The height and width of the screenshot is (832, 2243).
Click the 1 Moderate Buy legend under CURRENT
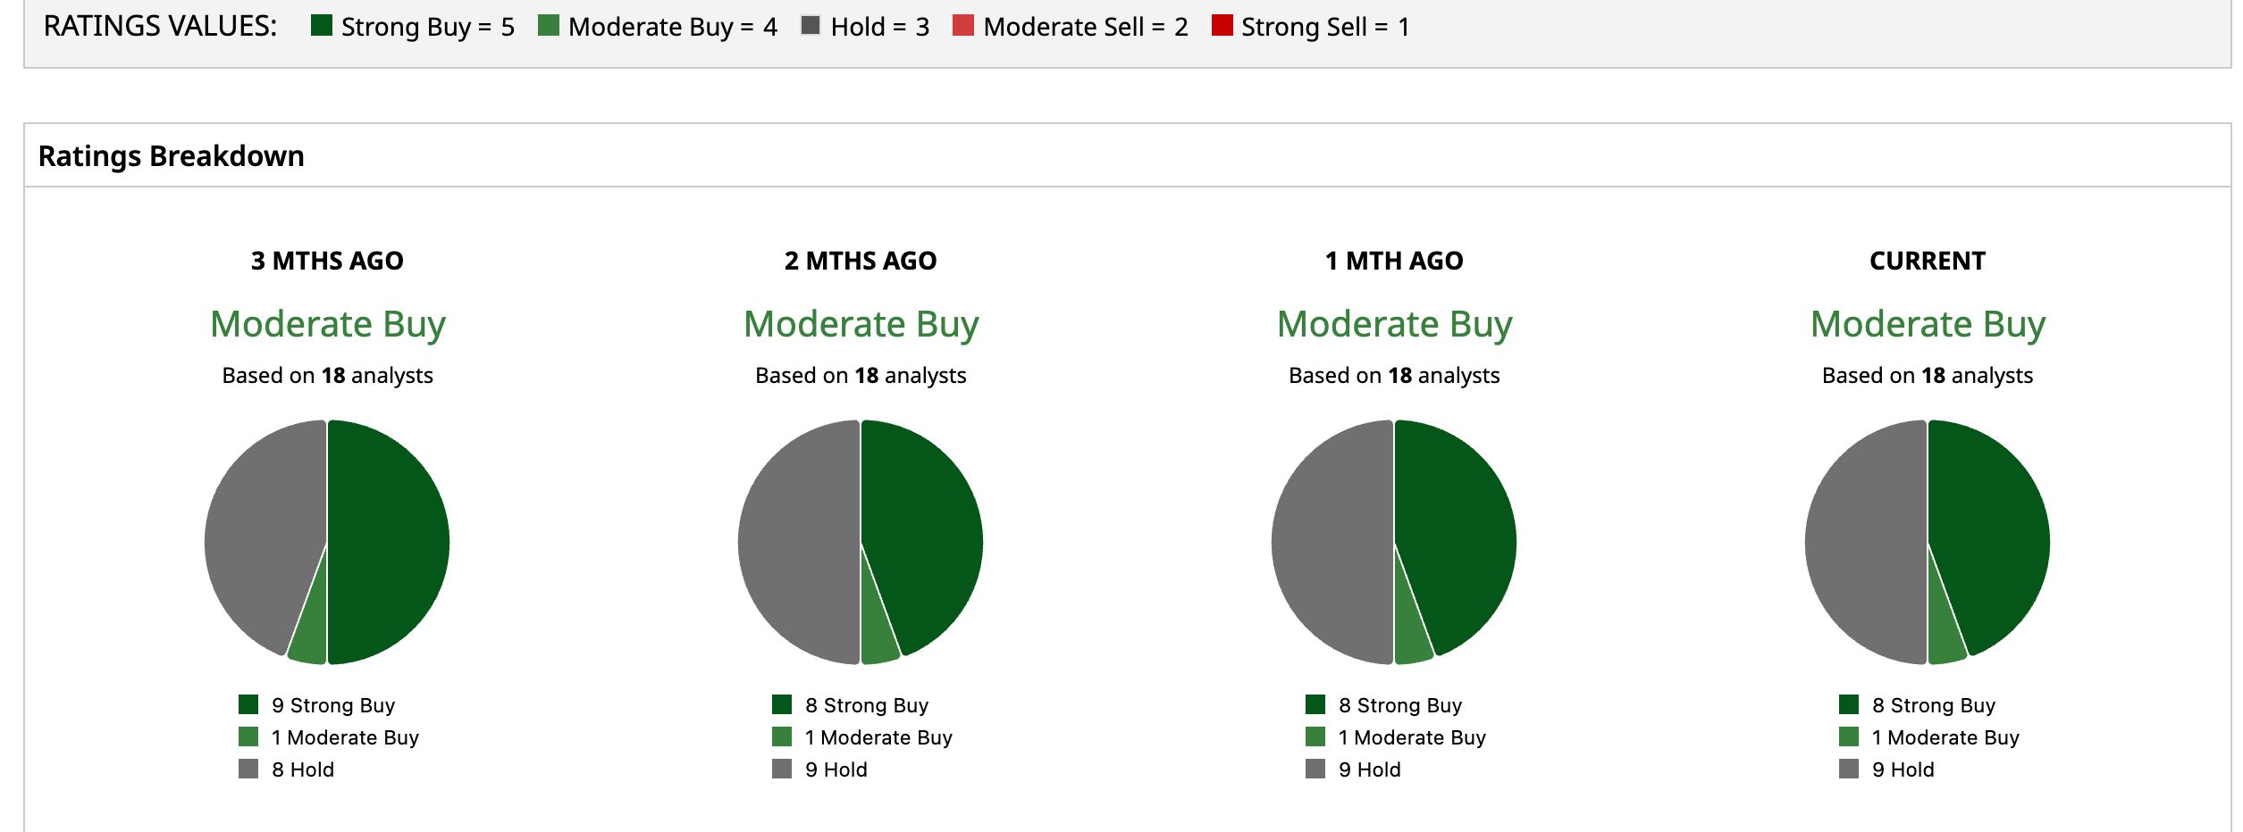click(x=1929, y=737)
